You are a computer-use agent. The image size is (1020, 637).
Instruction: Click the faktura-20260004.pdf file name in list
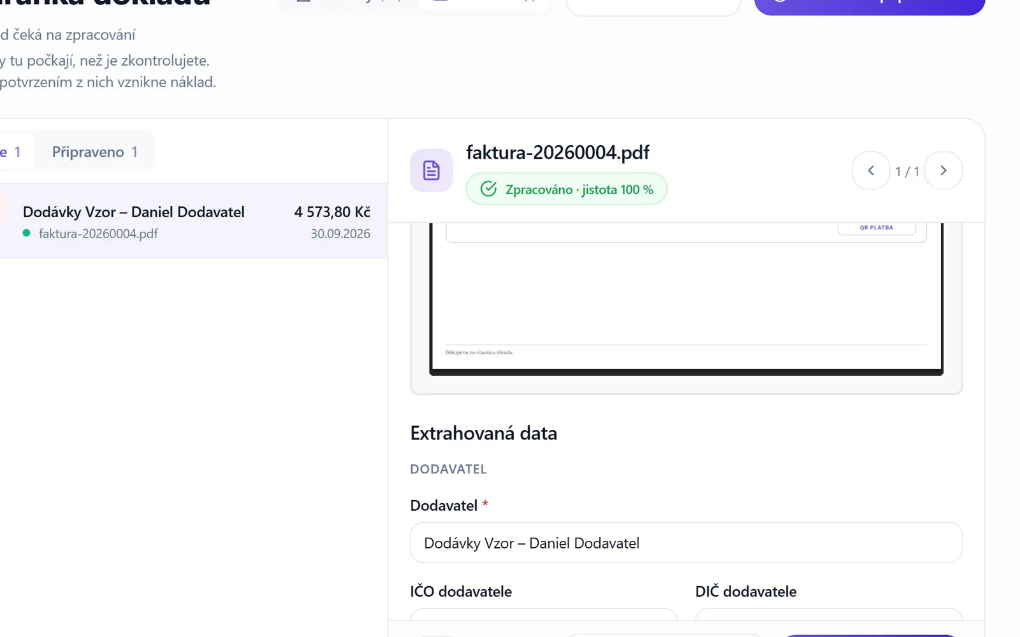point(98,234)
